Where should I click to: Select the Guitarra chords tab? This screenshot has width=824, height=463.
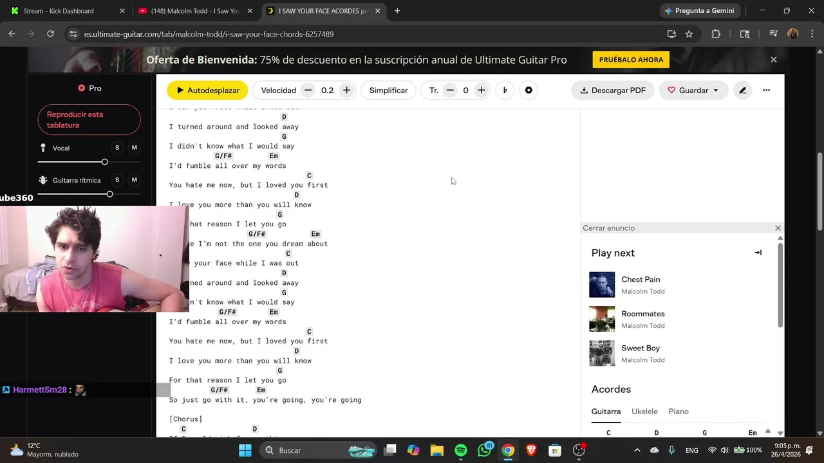click(606, 412)
